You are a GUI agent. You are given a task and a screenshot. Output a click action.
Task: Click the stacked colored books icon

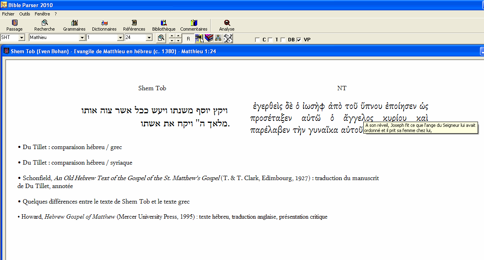[x=209, y=39]
